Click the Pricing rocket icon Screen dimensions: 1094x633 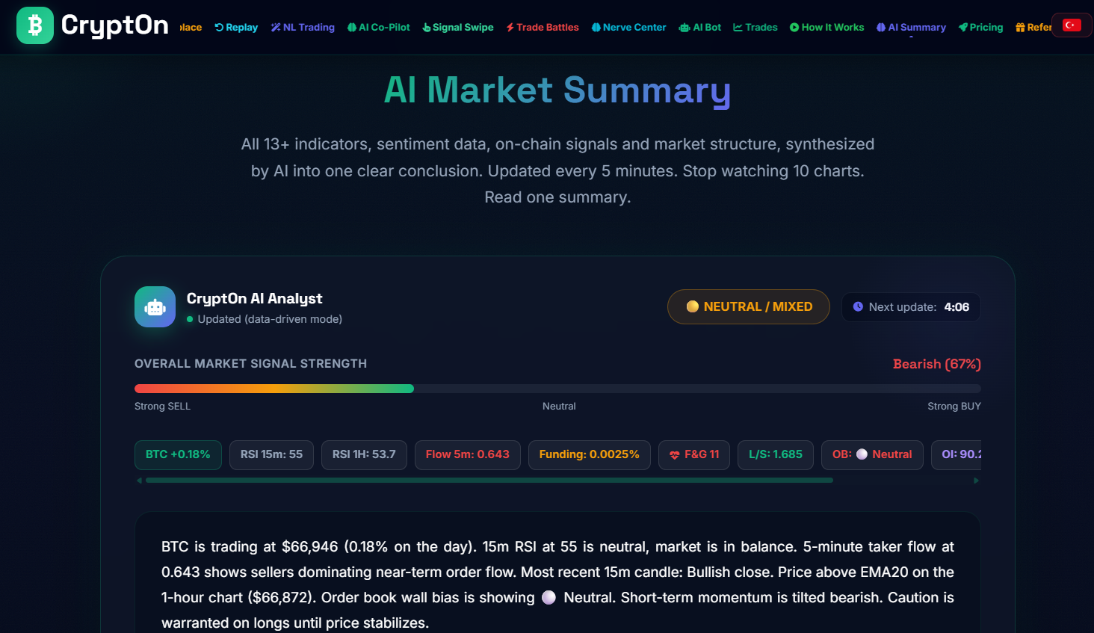[x=963, y=28]
